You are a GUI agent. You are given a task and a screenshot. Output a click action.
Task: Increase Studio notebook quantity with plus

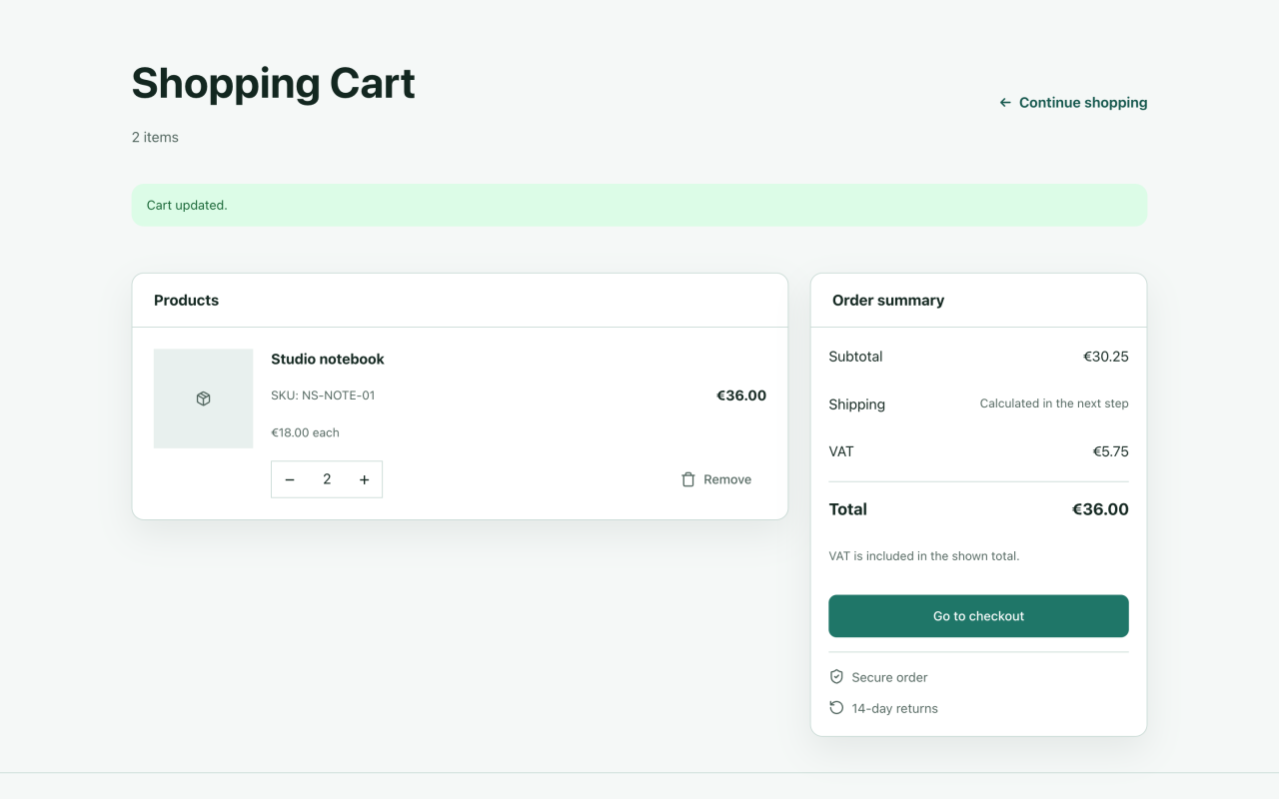(365, 479)
